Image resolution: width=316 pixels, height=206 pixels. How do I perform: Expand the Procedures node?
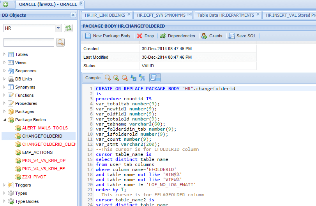[x=4, y=103]
